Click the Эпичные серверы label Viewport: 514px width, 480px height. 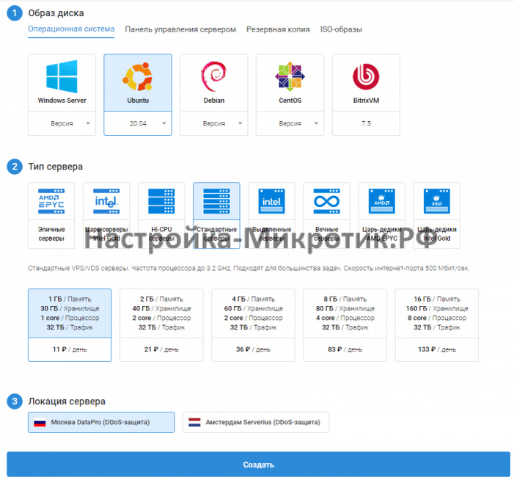51,234
